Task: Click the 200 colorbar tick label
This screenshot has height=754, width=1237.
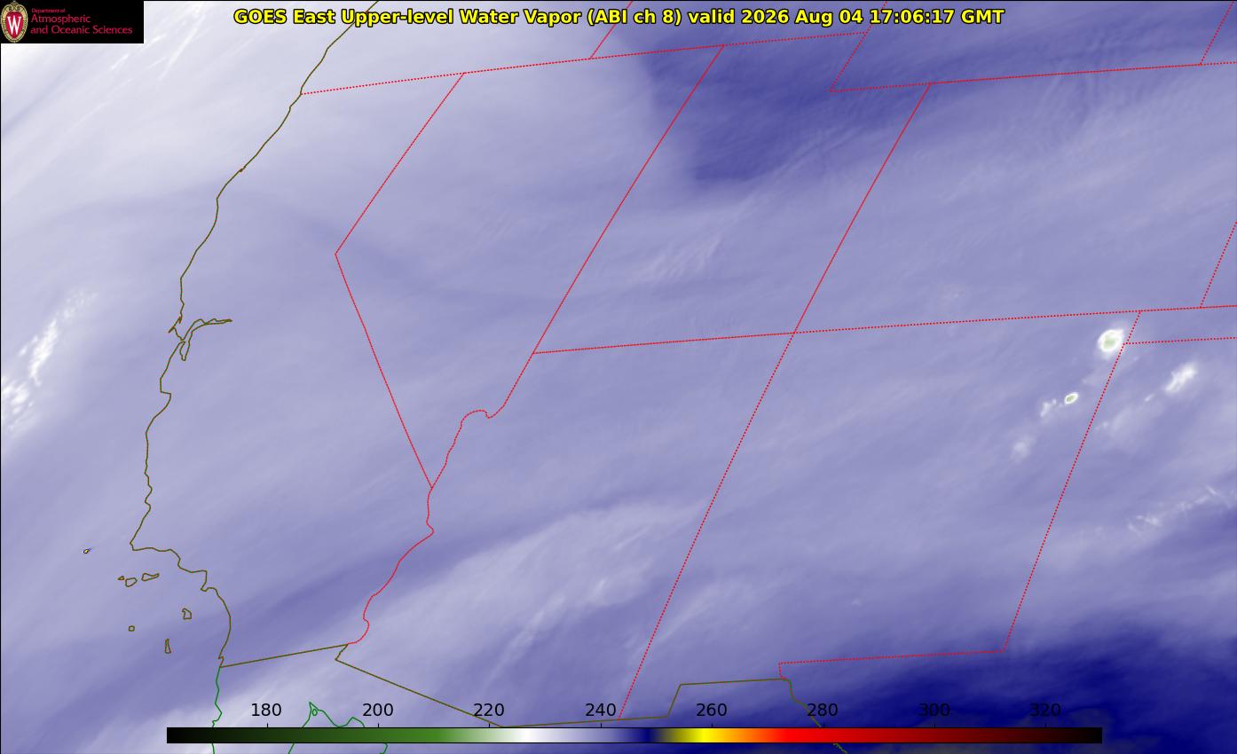Action: (378, 710)
